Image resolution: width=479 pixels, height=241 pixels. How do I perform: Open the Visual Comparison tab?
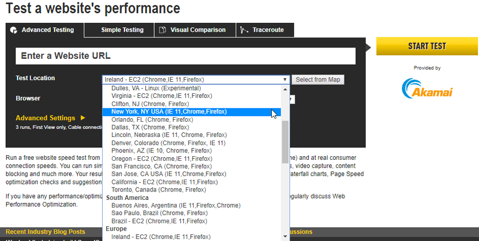point(198,30)
